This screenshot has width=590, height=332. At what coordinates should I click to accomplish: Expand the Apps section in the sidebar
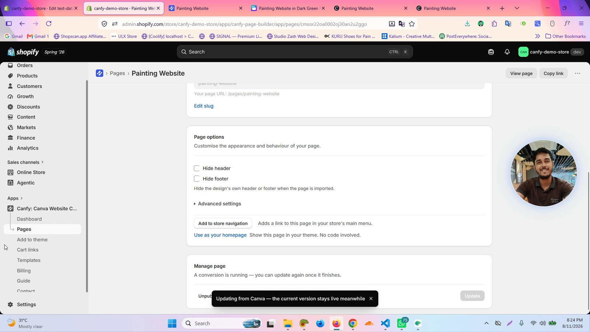[15, 198]
